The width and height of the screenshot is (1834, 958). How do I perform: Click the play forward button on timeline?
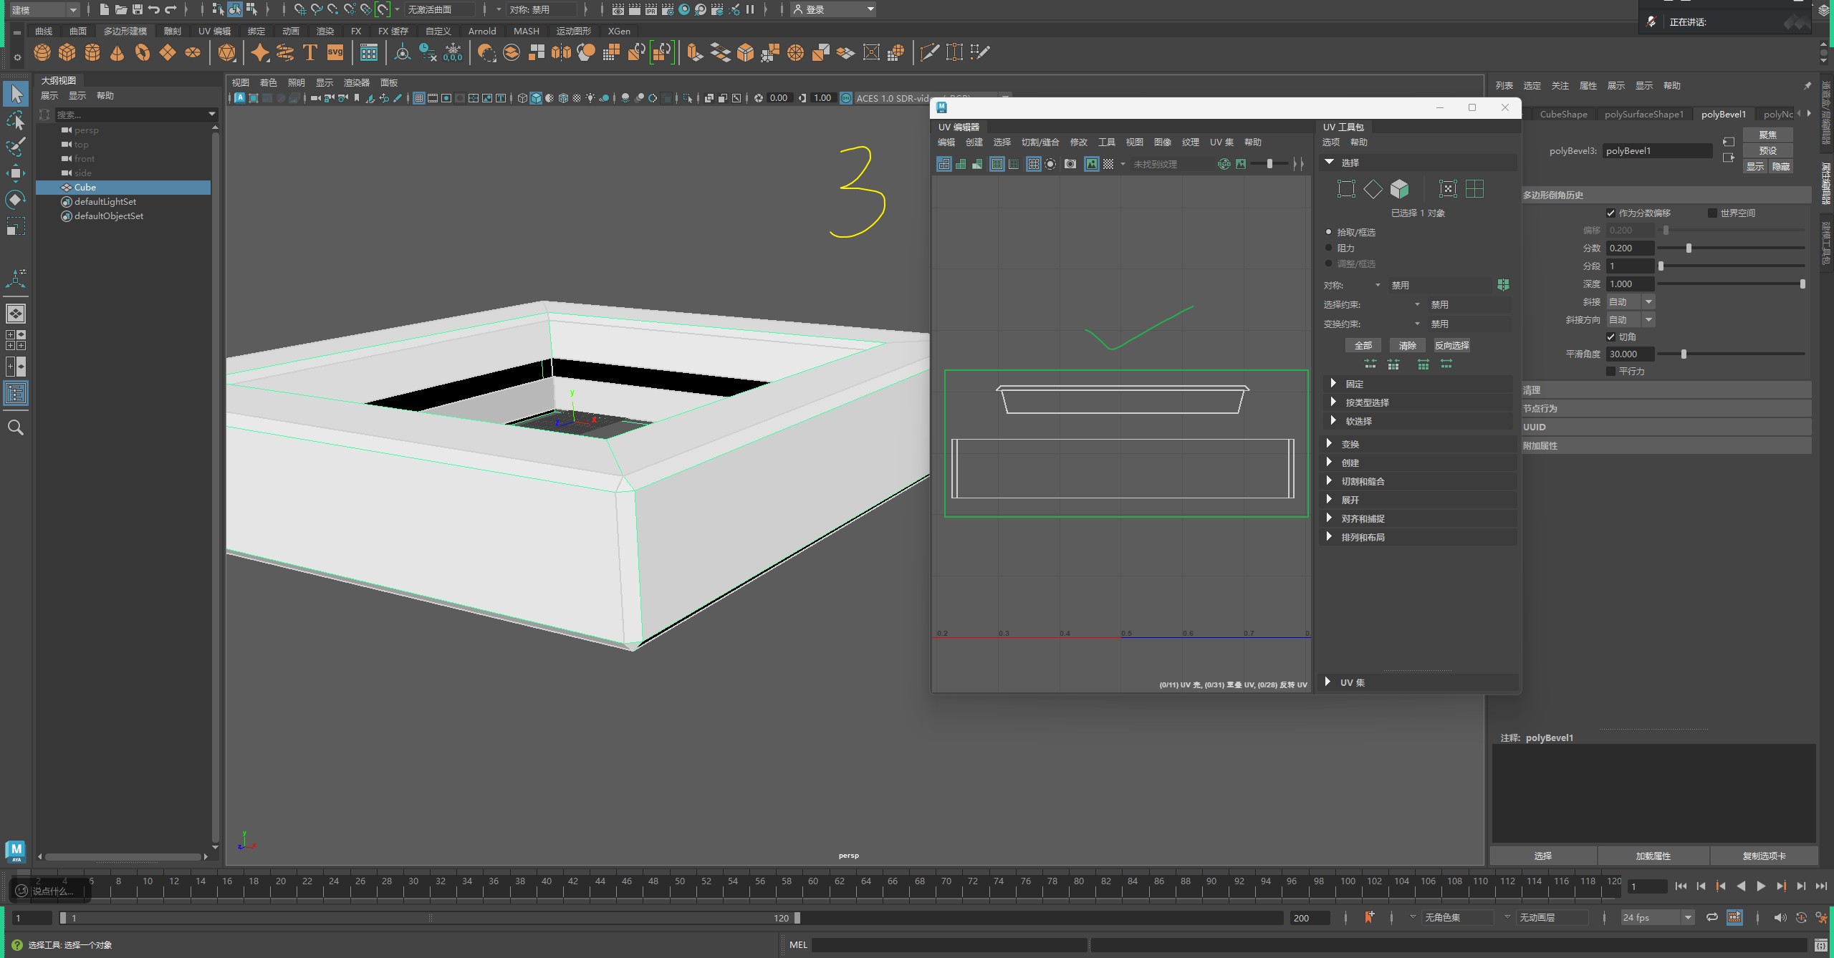tap(1761, 886)
